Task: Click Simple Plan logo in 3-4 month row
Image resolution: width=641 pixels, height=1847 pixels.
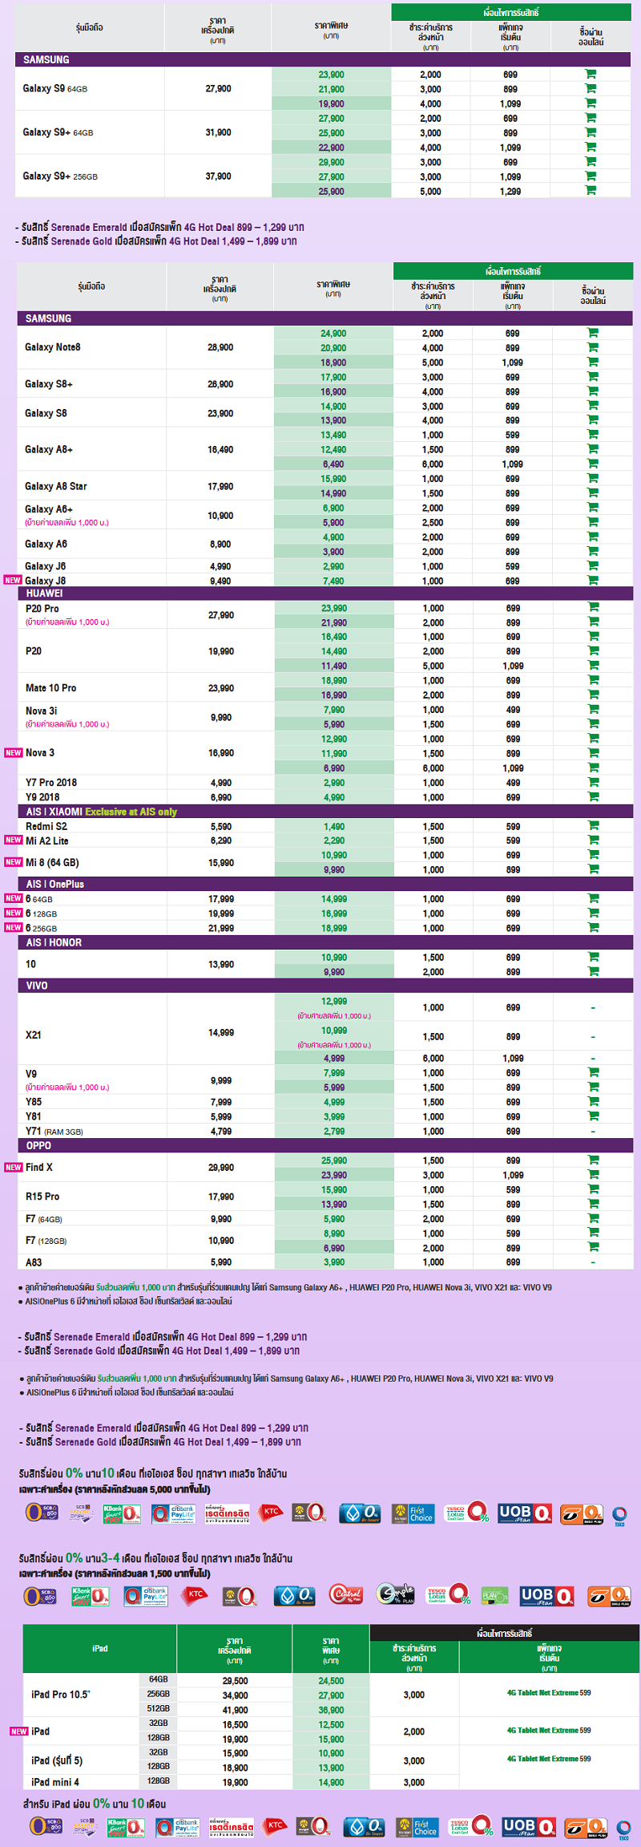Action: click(x=395, y=1595)
